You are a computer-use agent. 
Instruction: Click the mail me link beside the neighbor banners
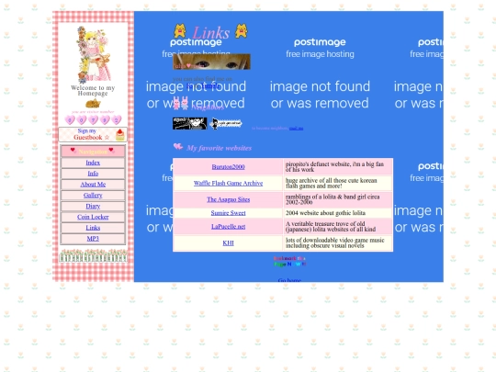point(296,128)
